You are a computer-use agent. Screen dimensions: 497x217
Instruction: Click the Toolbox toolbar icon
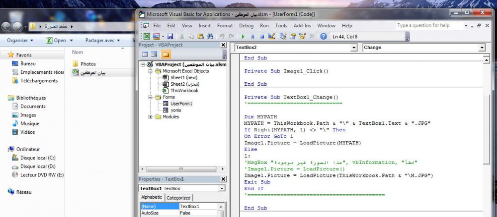pyautogui.click(x=312, y=36)
